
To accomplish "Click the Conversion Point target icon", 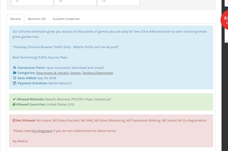I will click(14, 67).
